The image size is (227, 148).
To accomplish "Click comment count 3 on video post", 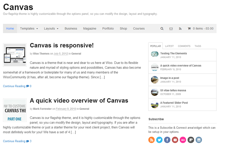I will point(31,141).
